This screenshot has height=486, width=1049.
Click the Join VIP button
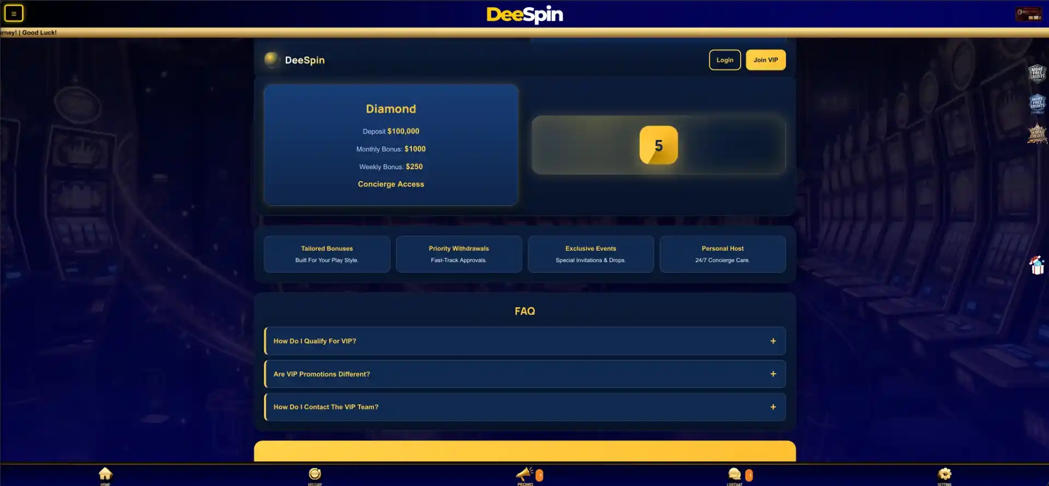pos(766,60)
